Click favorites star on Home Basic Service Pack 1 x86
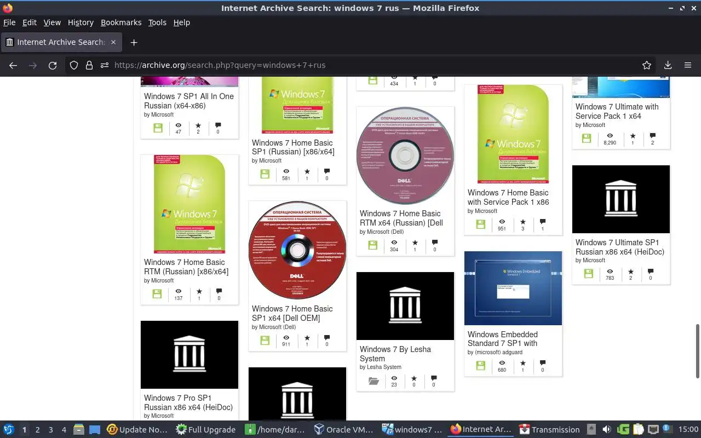Viewport: 701px width, 438px height. pos(522,222)
